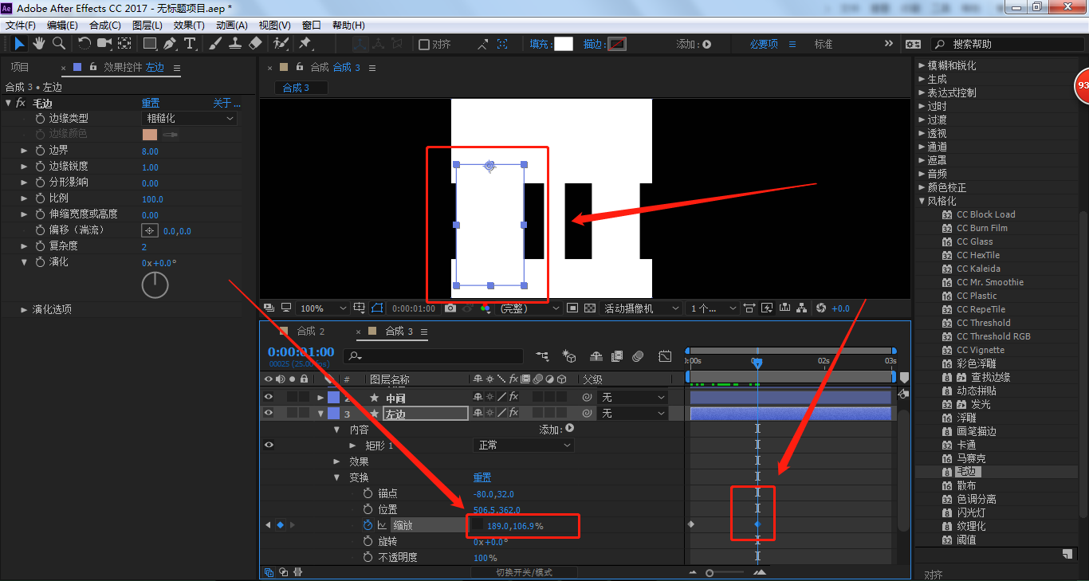Select the Type text tool
The image size is (1089, 581).
click(190, 44)
